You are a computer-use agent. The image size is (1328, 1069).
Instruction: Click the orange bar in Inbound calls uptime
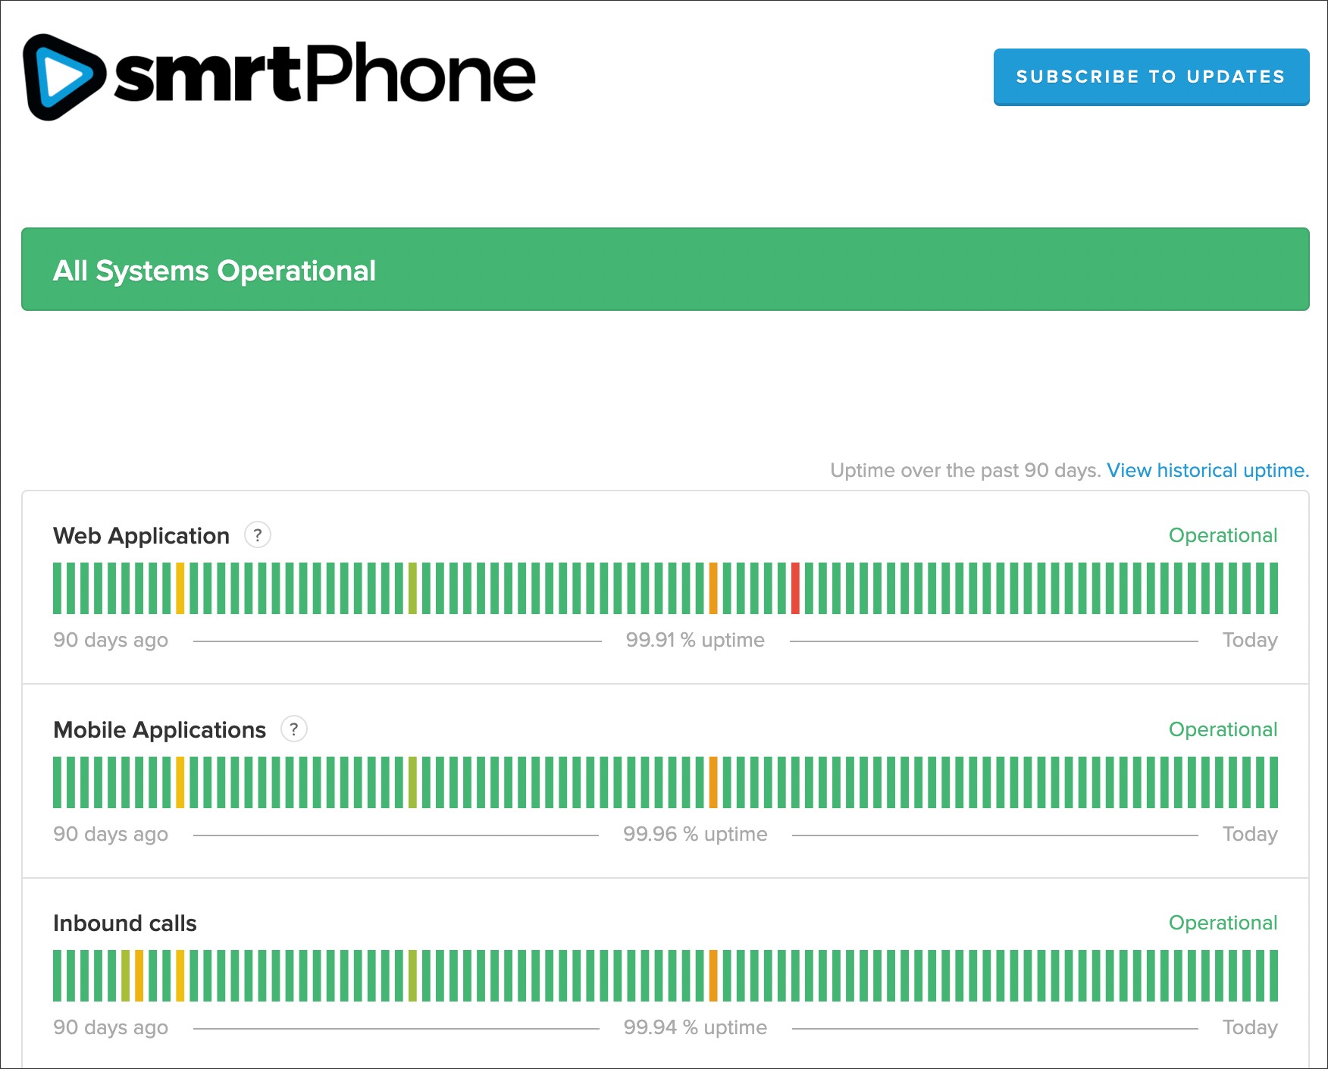[713, 976]
